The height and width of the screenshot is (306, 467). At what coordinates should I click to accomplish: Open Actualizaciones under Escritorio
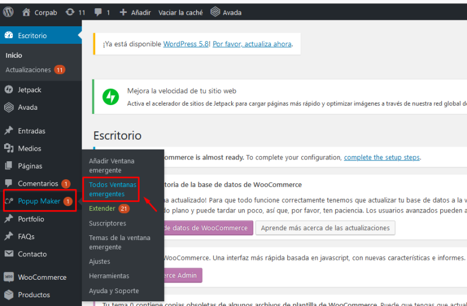click(28, 70)
